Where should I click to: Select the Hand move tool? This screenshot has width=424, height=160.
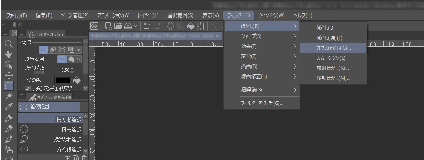click(x=9, y=54)
